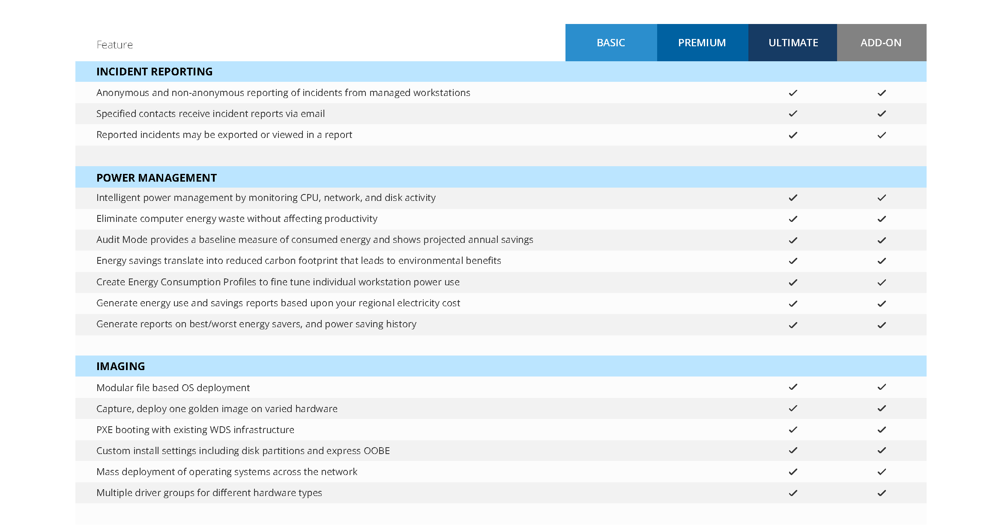
Task: Click the IMAGING section heading
Action: pos(120,366)
